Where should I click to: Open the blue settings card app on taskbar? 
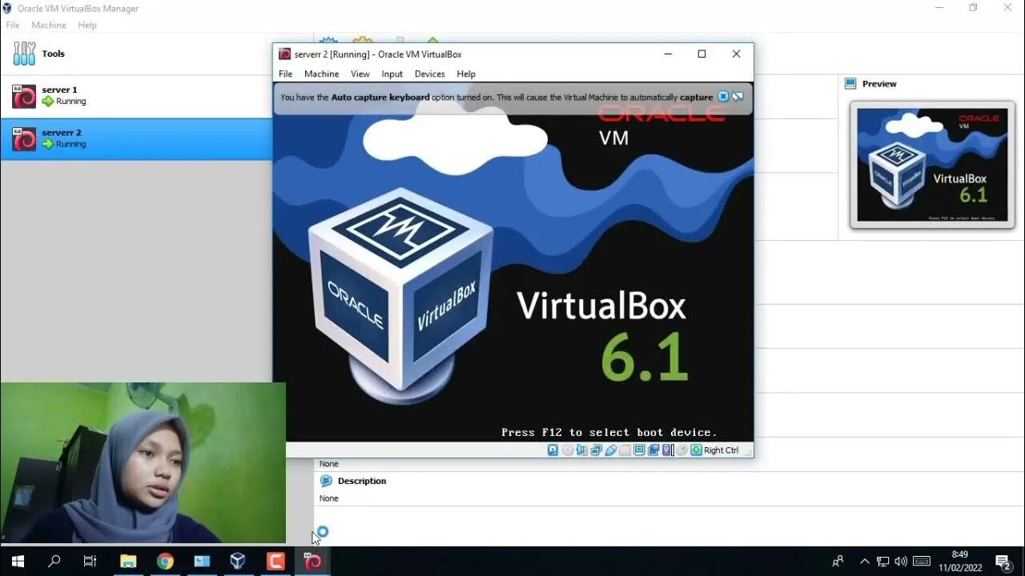point(201,561)
